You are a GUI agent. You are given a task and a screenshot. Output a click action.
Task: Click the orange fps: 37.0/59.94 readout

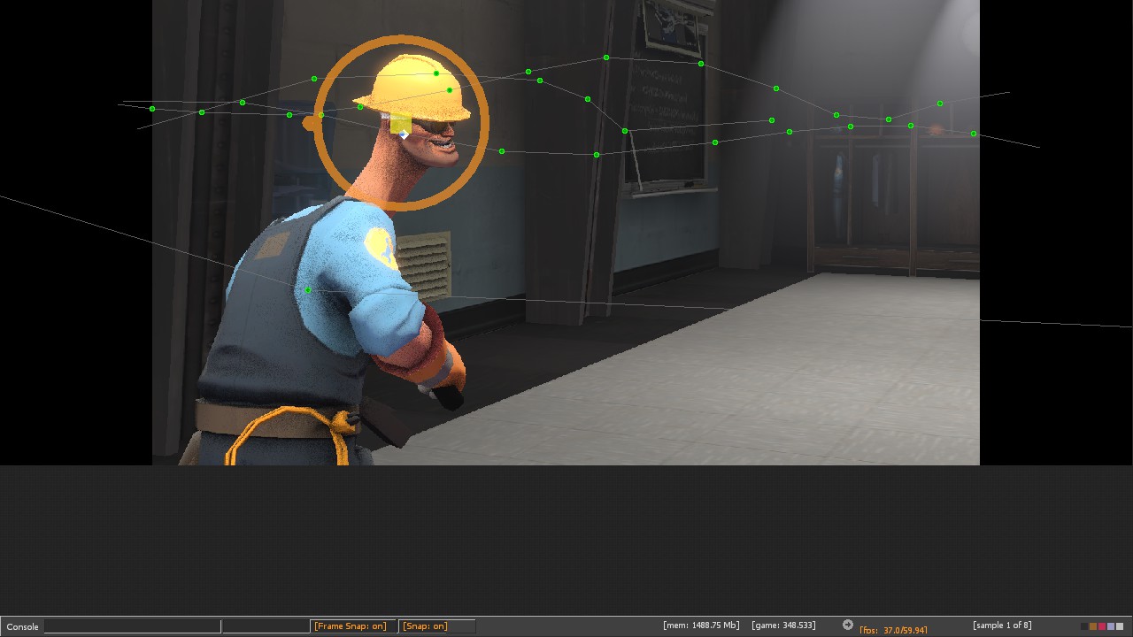[893, 630]
